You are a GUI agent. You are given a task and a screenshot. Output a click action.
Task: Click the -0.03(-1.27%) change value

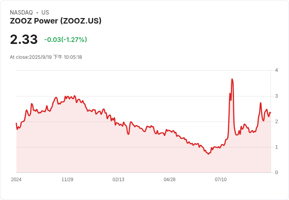[x=66, y=40]
